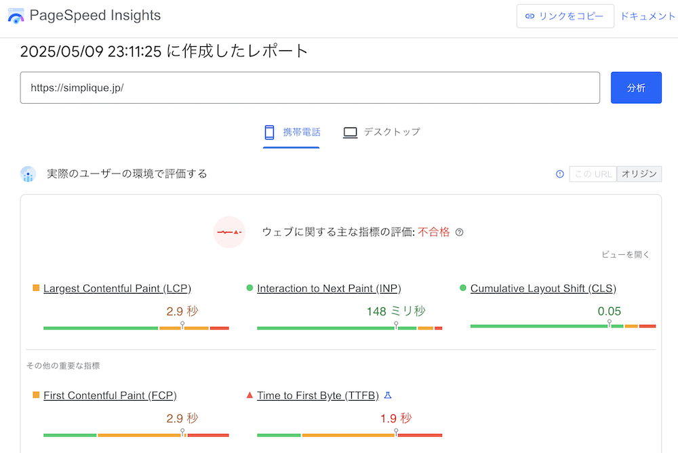The image size is (678, 453).
Task: Open the Time to First Byte (TTFB) link
Action: click(318, 395)
